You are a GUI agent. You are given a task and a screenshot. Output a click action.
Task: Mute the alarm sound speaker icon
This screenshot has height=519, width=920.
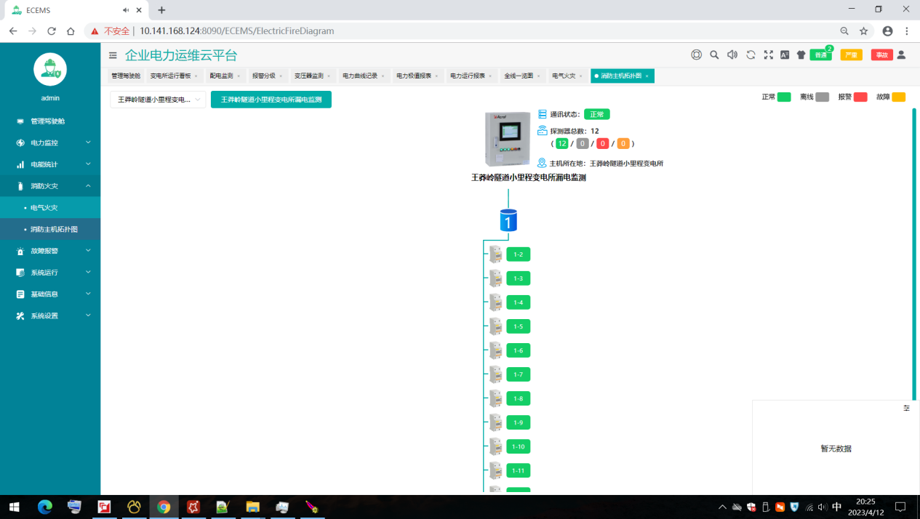point(732,55)
